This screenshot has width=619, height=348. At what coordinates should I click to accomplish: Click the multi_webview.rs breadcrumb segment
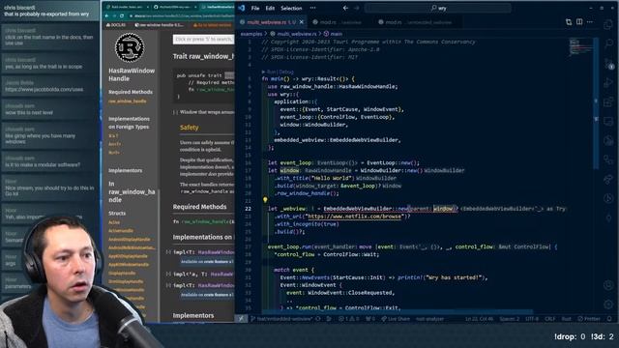pyautogui.click(x=293, y=34)
